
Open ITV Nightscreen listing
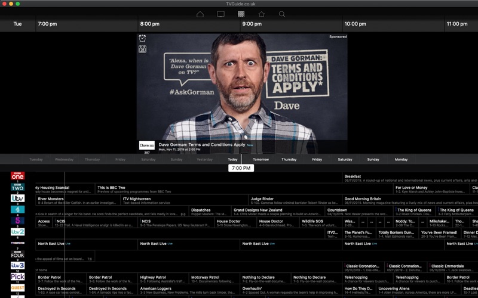(185, 200)
